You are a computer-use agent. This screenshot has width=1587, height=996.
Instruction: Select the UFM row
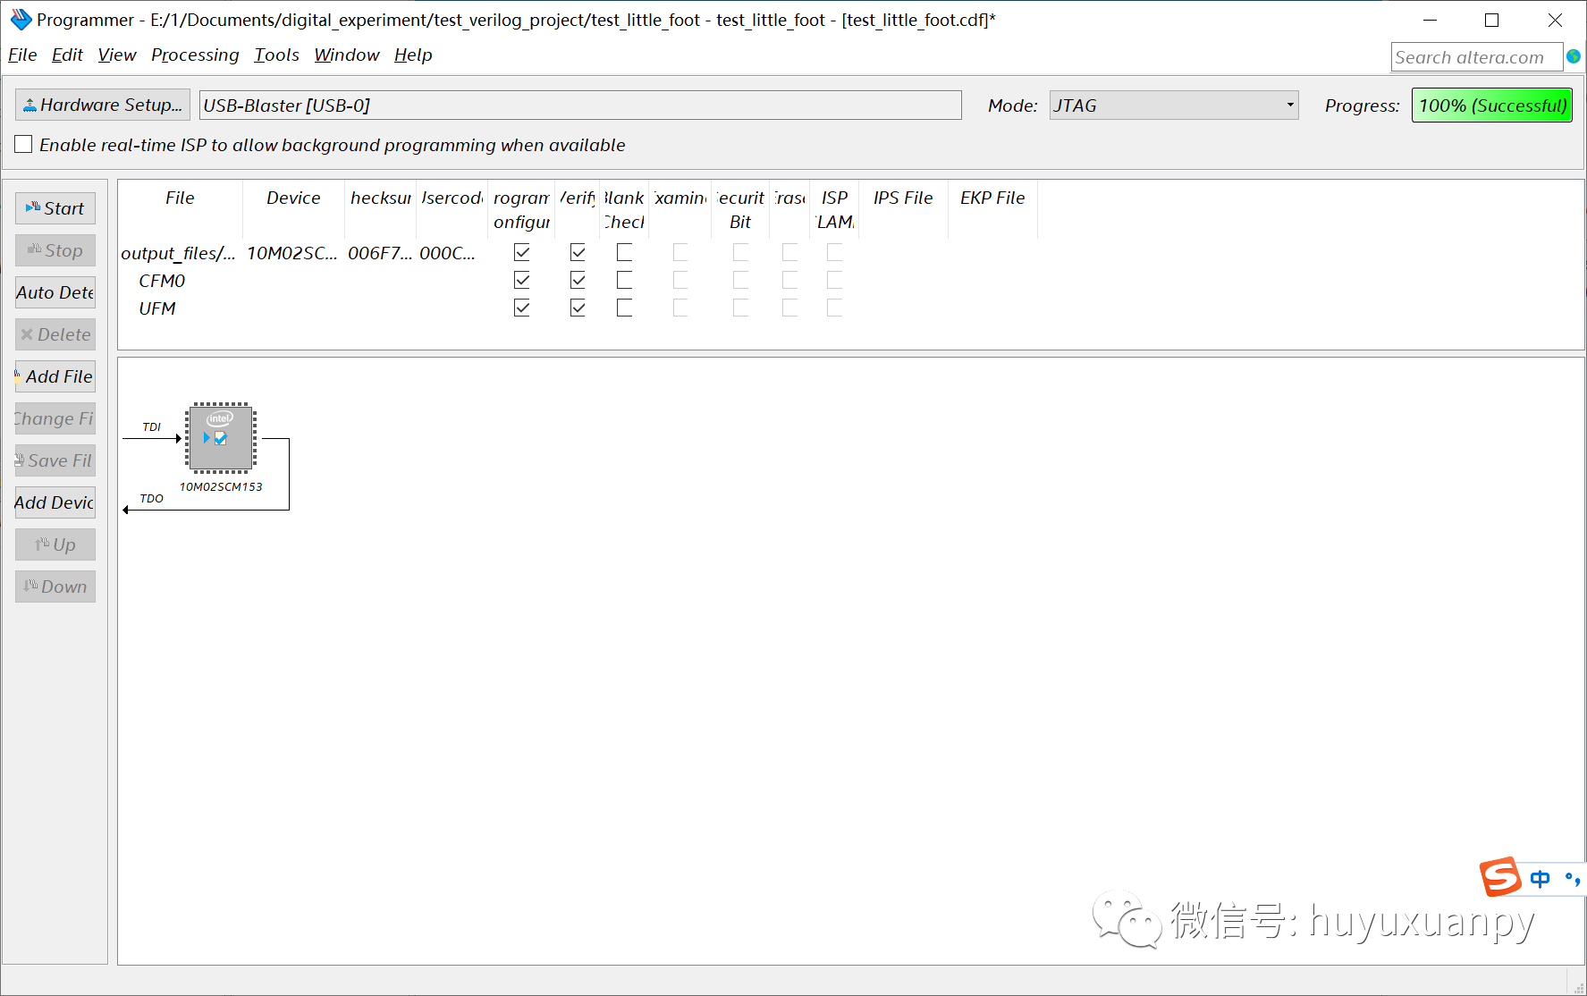157,308
